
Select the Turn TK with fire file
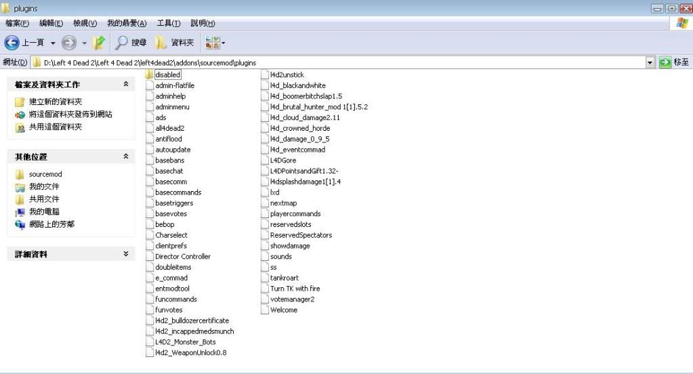tap(295, 289)
